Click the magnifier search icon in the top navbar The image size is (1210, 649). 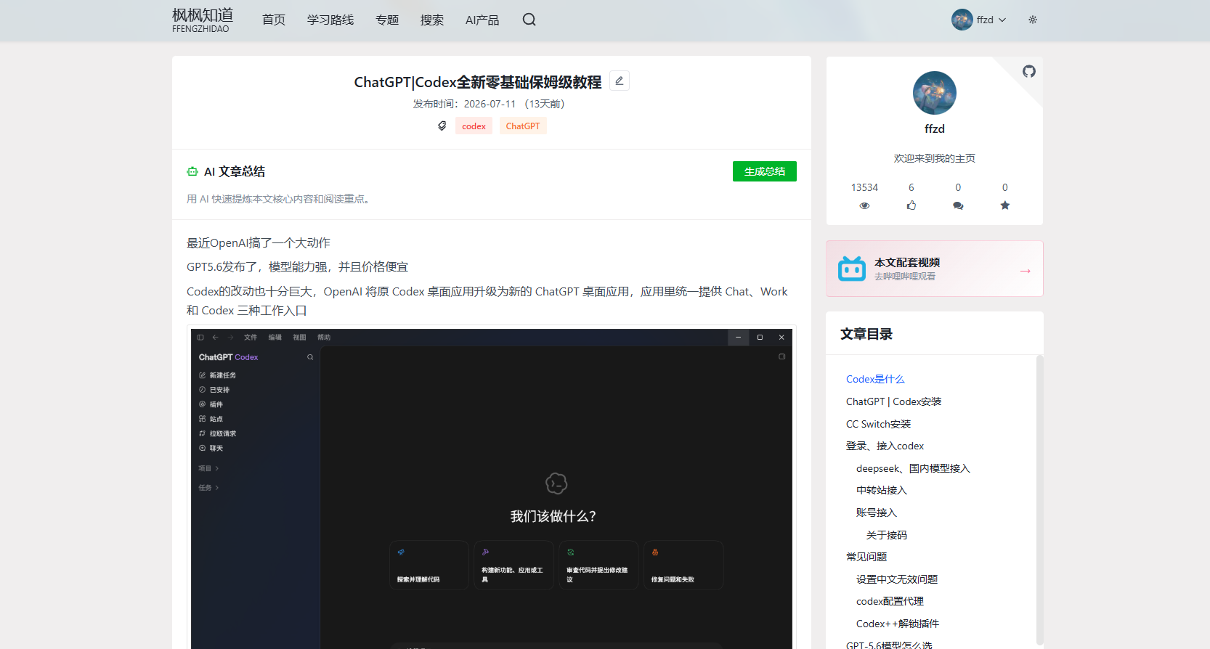pyautogui.click(x=529, y=20)
